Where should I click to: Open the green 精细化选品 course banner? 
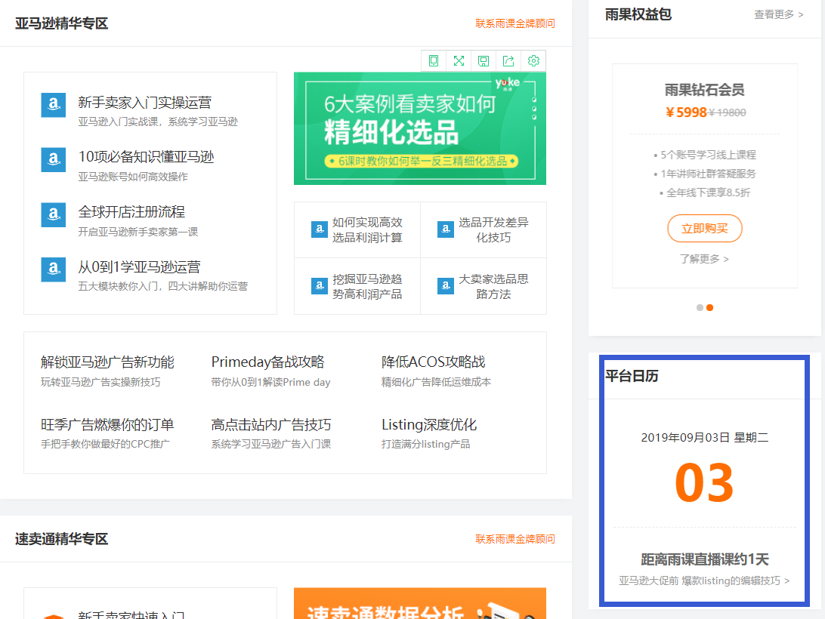tap(420, 128)
